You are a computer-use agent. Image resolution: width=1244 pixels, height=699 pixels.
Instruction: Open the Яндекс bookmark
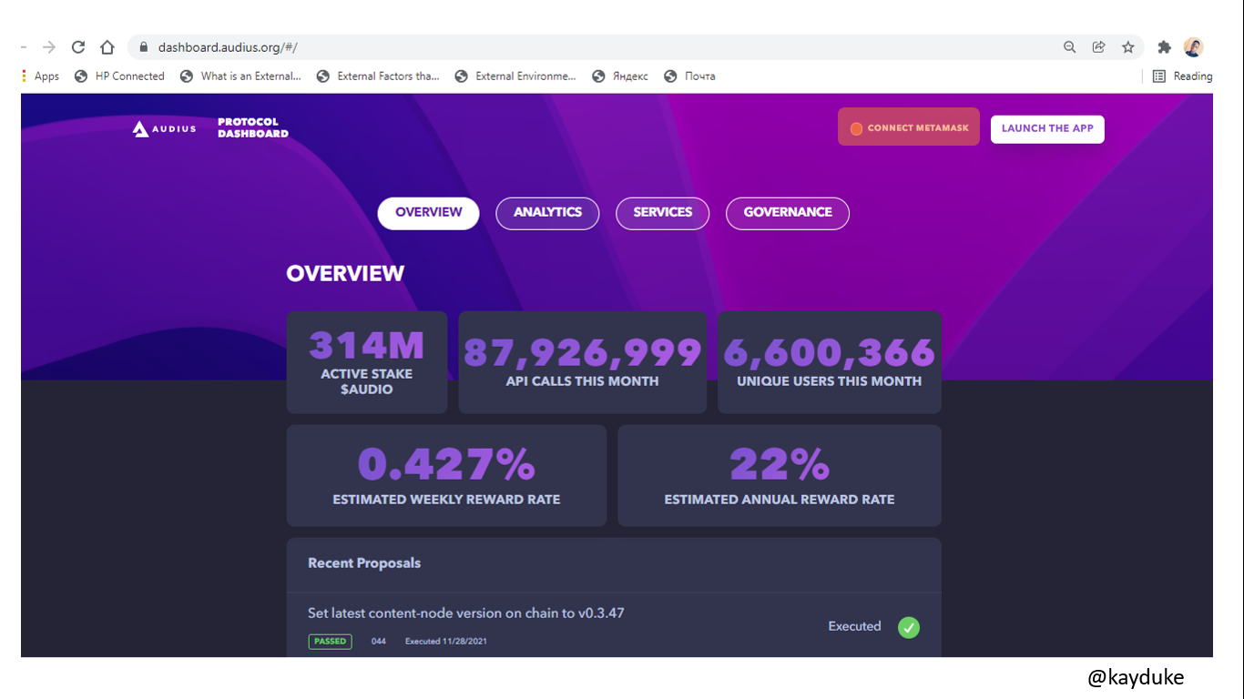620,76
